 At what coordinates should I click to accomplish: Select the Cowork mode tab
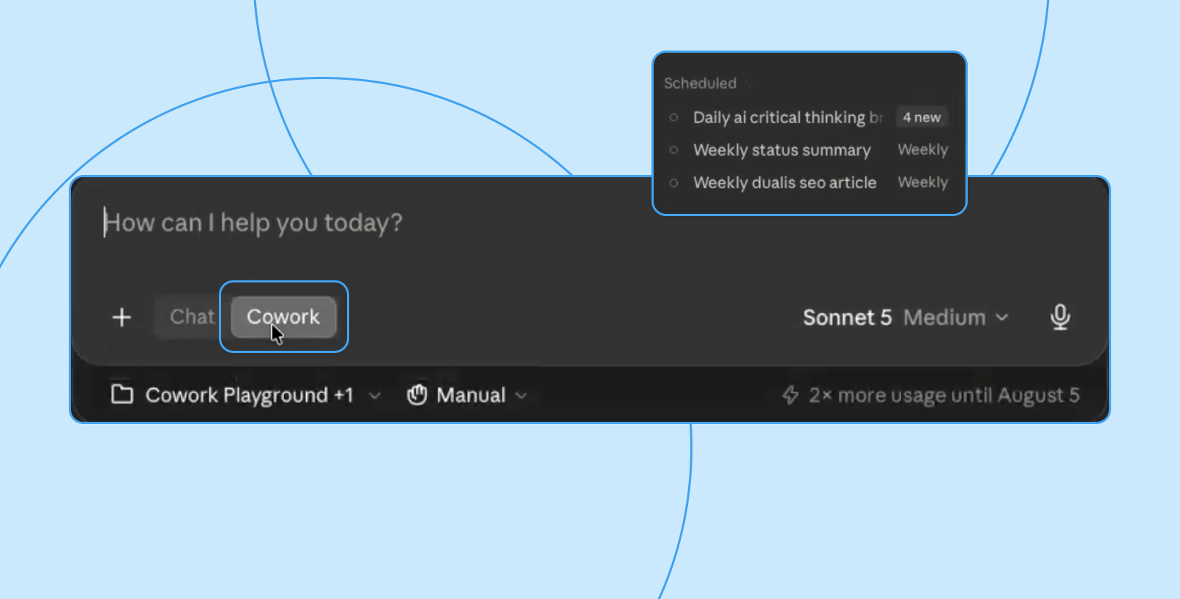(x=283, y=317)
